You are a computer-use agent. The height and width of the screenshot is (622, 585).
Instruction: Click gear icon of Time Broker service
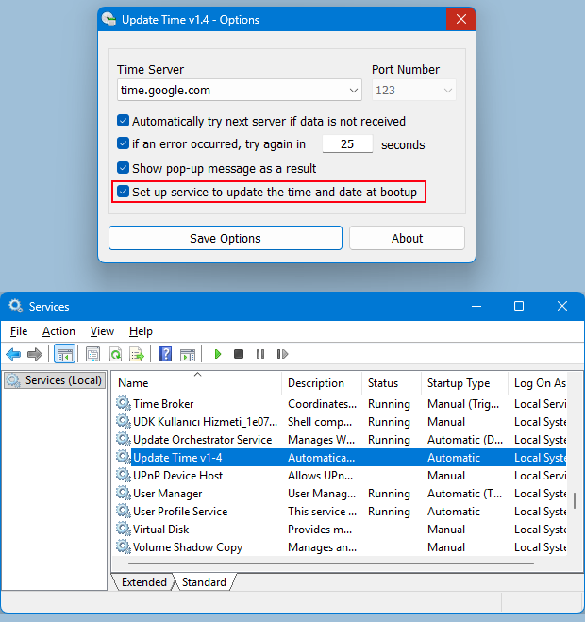pyautogui.click(x=124, y=403)
